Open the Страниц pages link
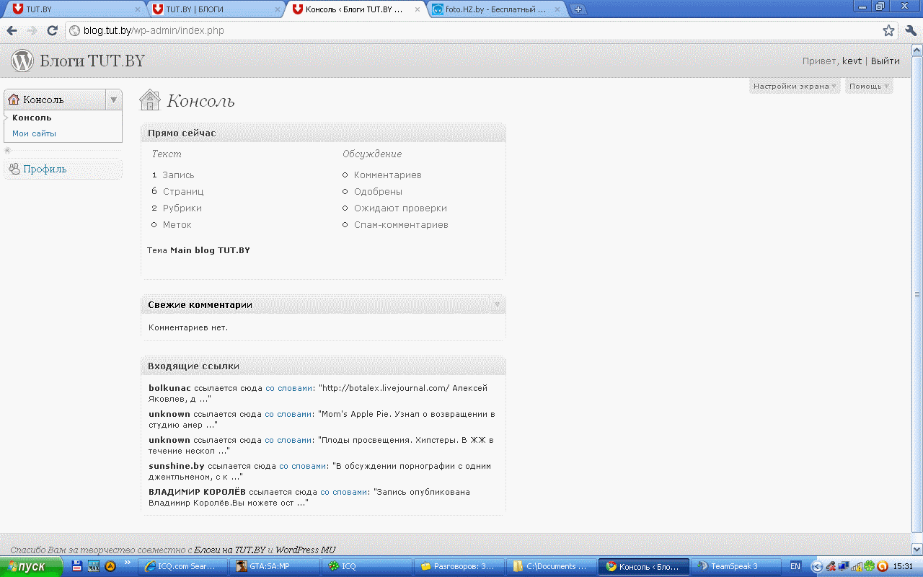Image resolution: width=923 pixels, height=577 pixels. pyautogui.click(x=183, y=191)
